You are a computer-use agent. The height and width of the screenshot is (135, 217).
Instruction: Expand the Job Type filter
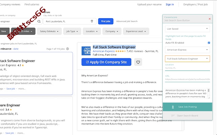click(72, 31)
